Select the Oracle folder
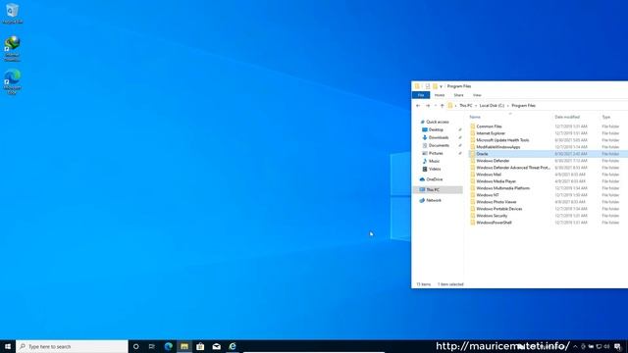Screen dimensions: 628x353 pos(482,154)
